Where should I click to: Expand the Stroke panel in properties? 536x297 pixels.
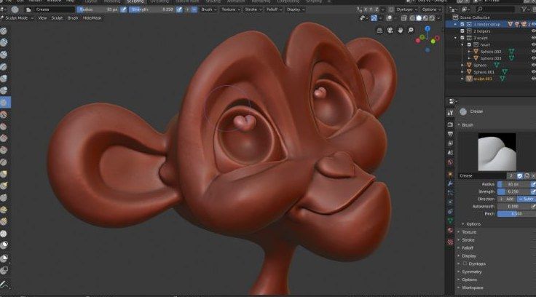468,240
